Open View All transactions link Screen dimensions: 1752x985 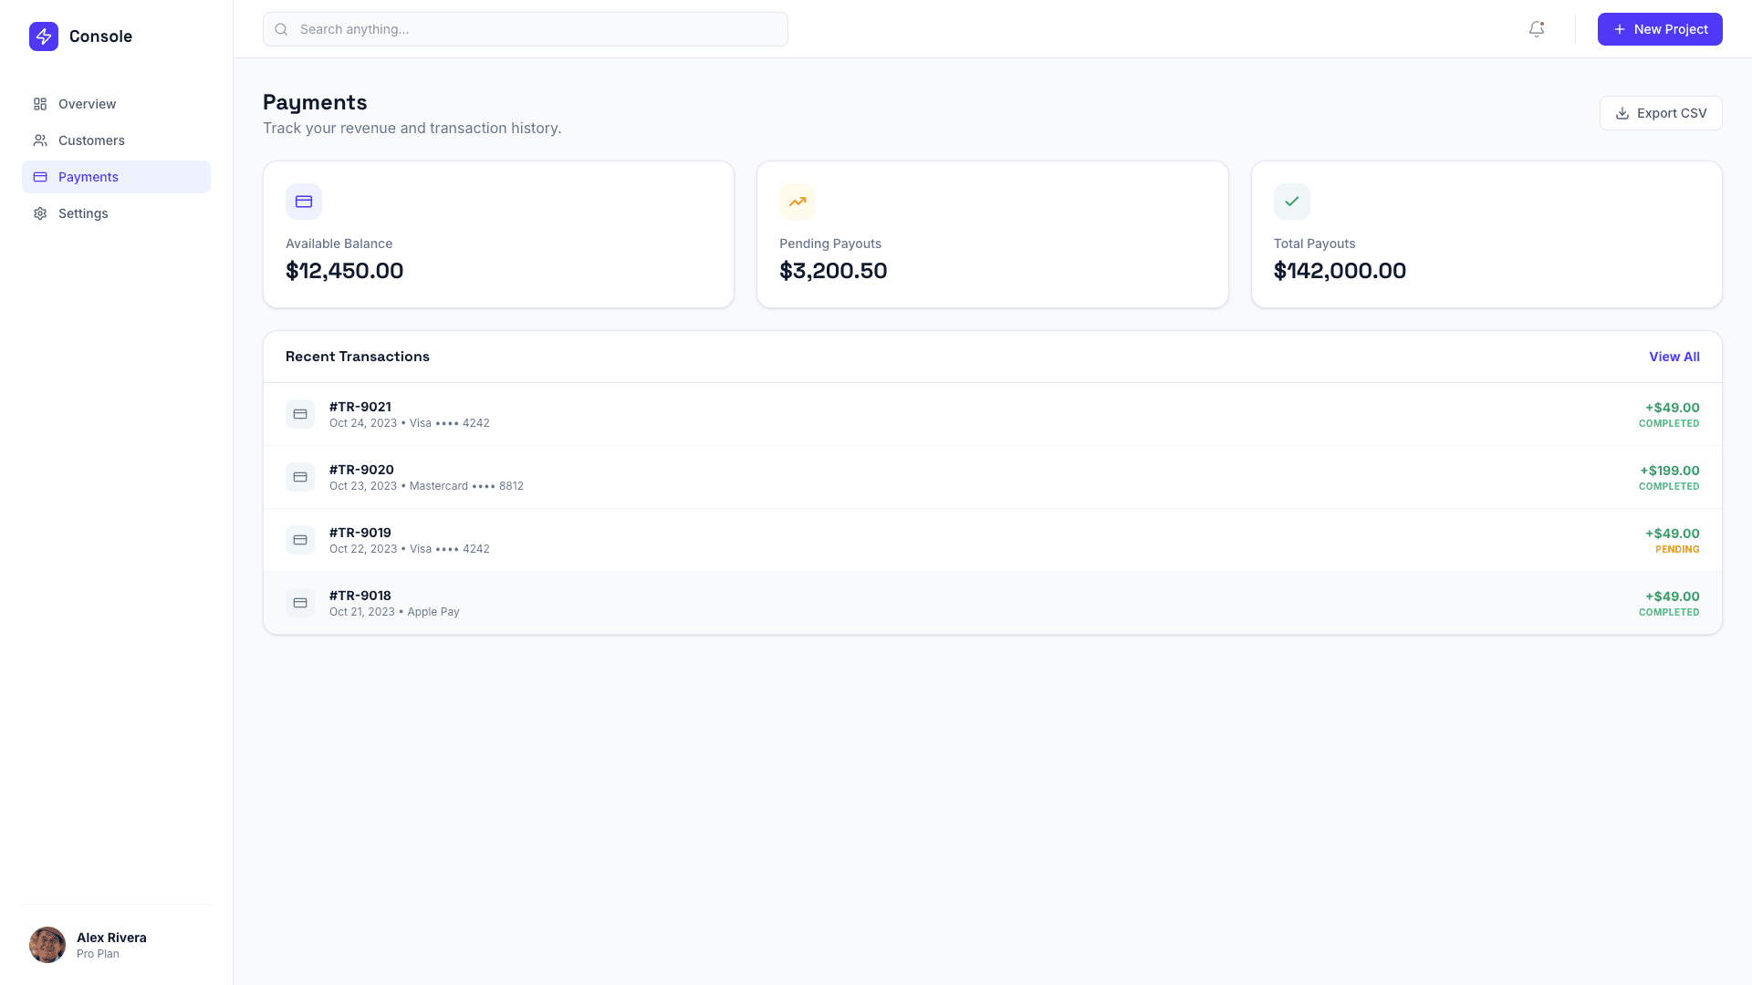1674,357
